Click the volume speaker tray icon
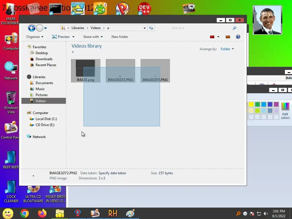This screenshot has width=292, height=219. 266,214
